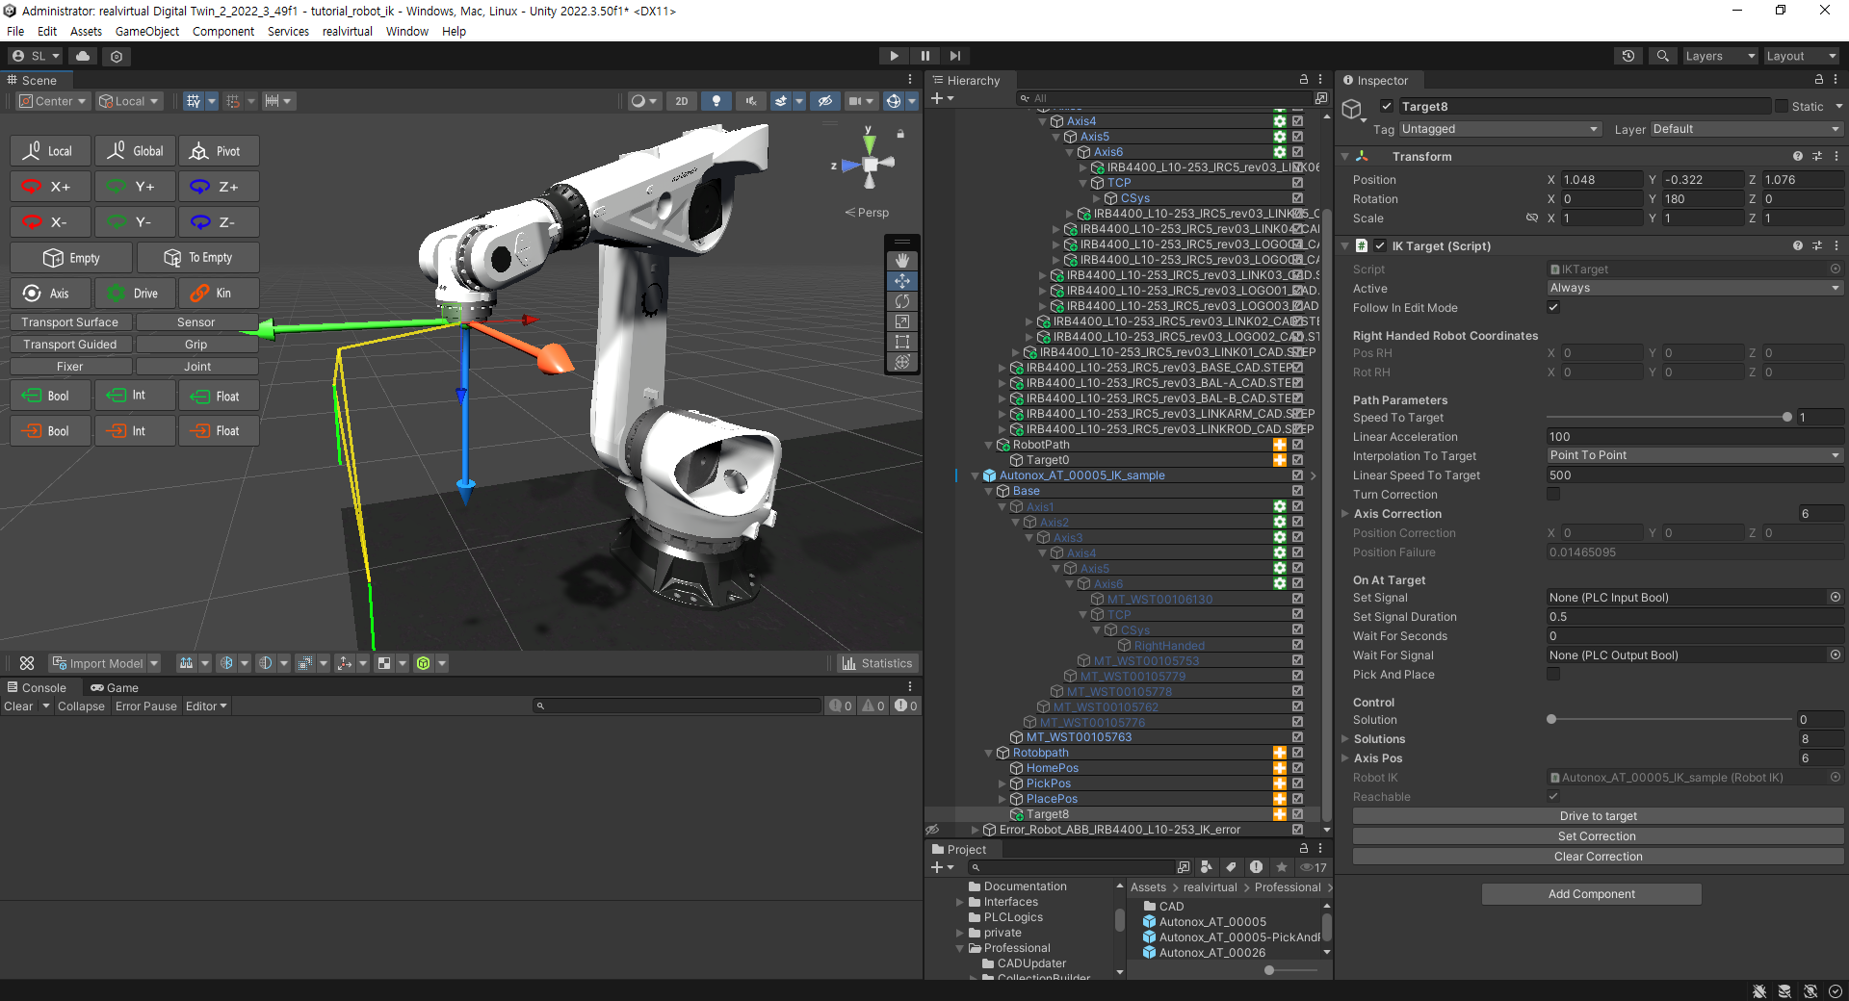This screenshot has width=1849, height=1001.
Task: Toggle Pick And Place checkbox
Action: pos(1553,675)
